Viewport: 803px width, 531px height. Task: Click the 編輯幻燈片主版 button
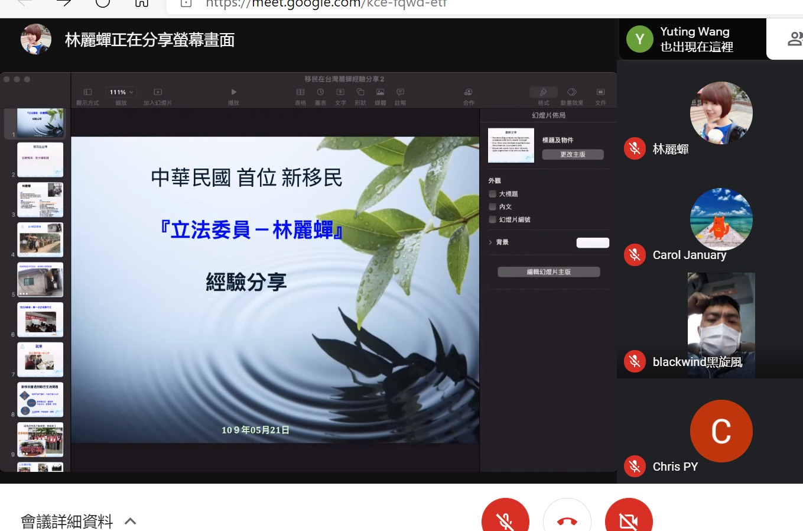[548, 272]
